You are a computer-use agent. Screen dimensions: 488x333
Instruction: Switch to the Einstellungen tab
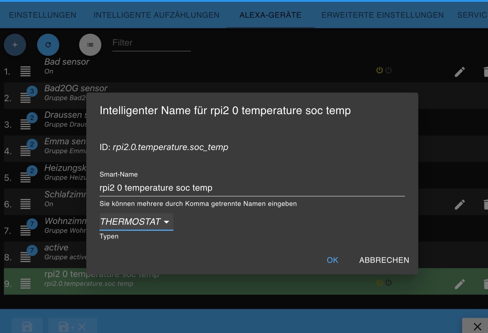click(43, 15)
